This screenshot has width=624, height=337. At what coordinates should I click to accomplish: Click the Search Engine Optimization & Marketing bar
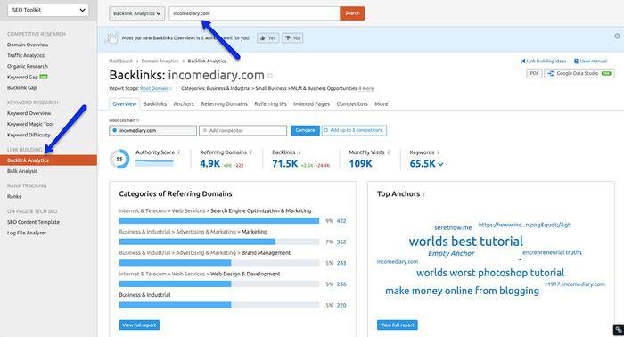[219, 221]
